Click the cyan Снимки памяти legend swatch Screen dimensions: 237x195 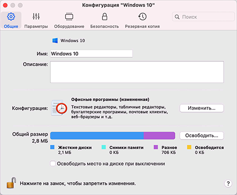click(104, 147)
